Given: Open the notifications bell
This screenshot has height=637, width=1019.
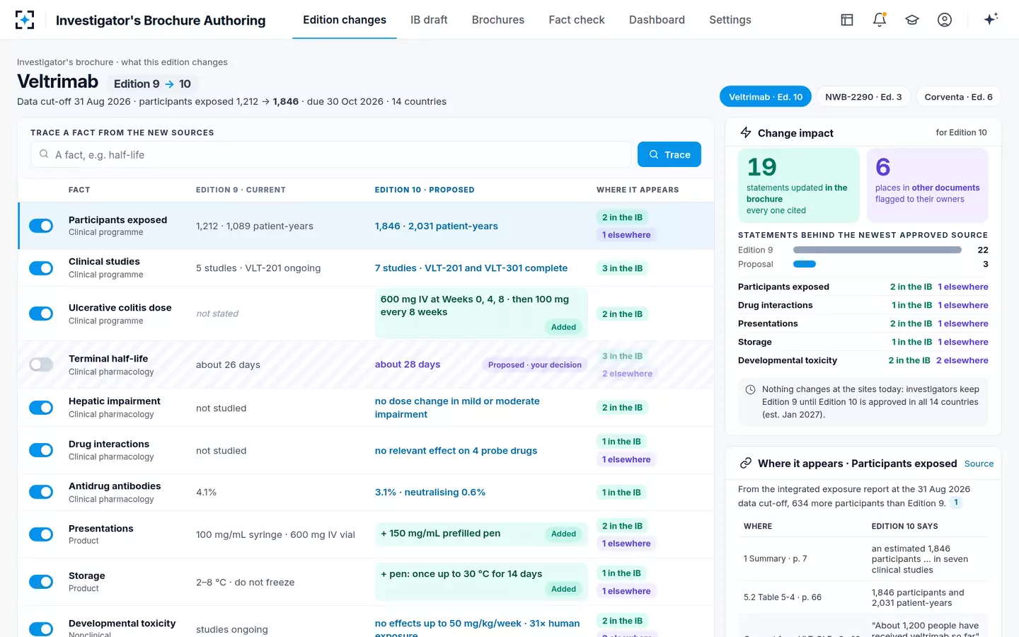Looking at the screenshot, I should pos(880,20).
